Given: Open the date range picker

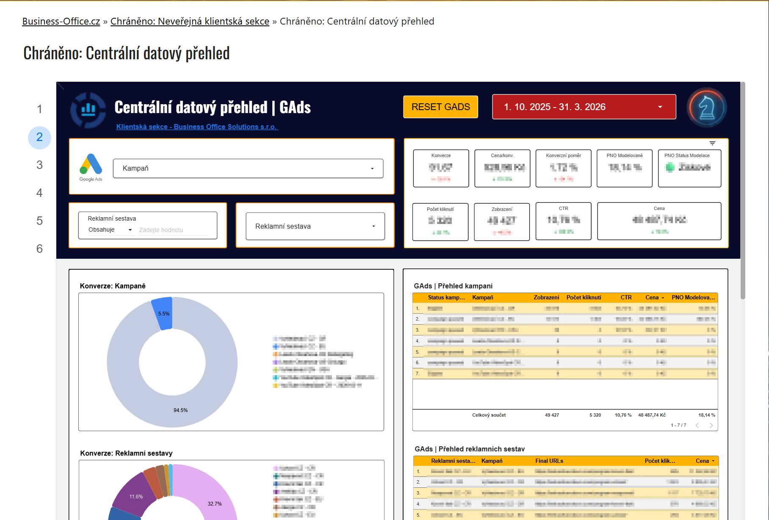Looking at the screenshot, I should click(584, 107).
